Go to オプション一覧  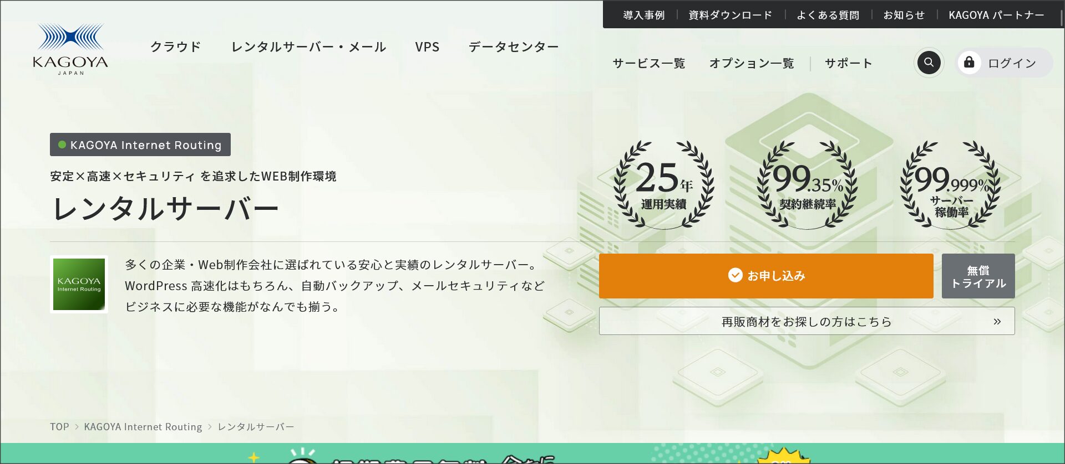752,63
